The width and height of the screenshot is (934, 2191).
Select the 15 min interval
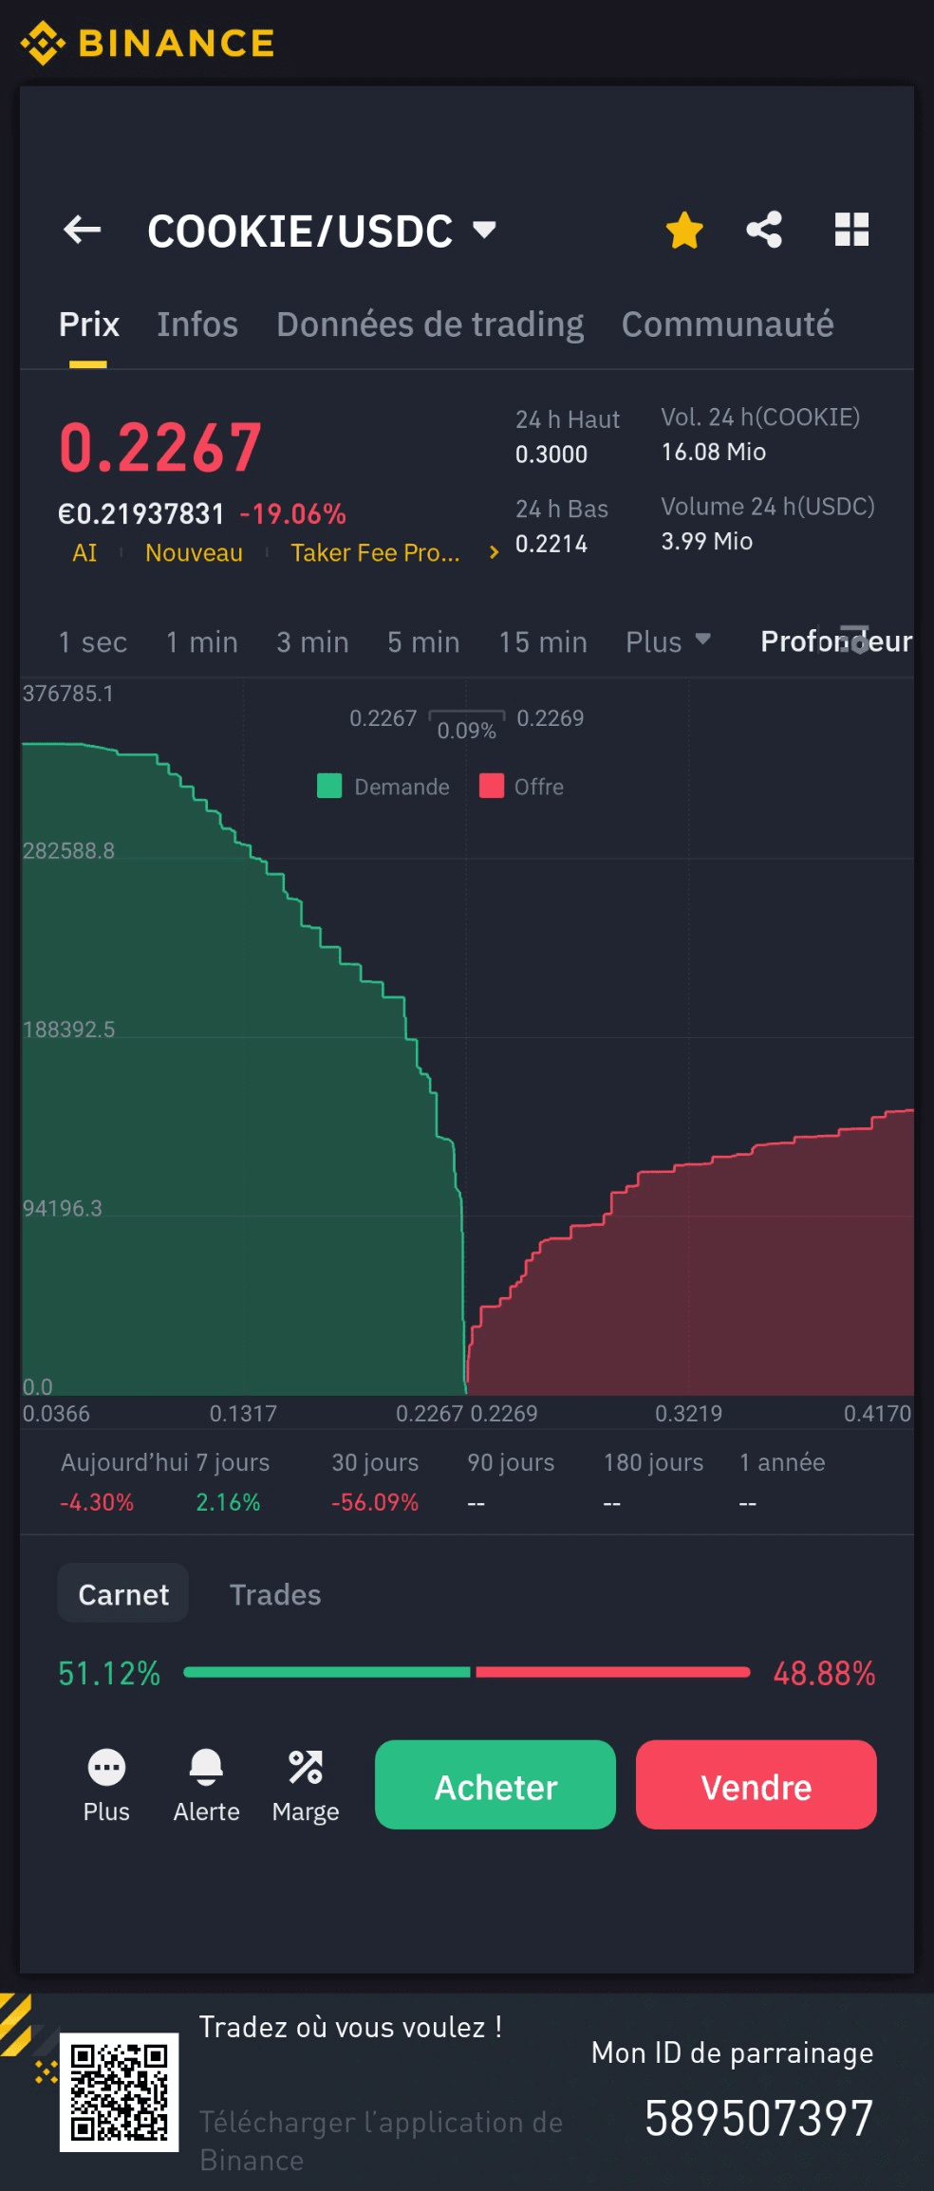pos(543,642)
